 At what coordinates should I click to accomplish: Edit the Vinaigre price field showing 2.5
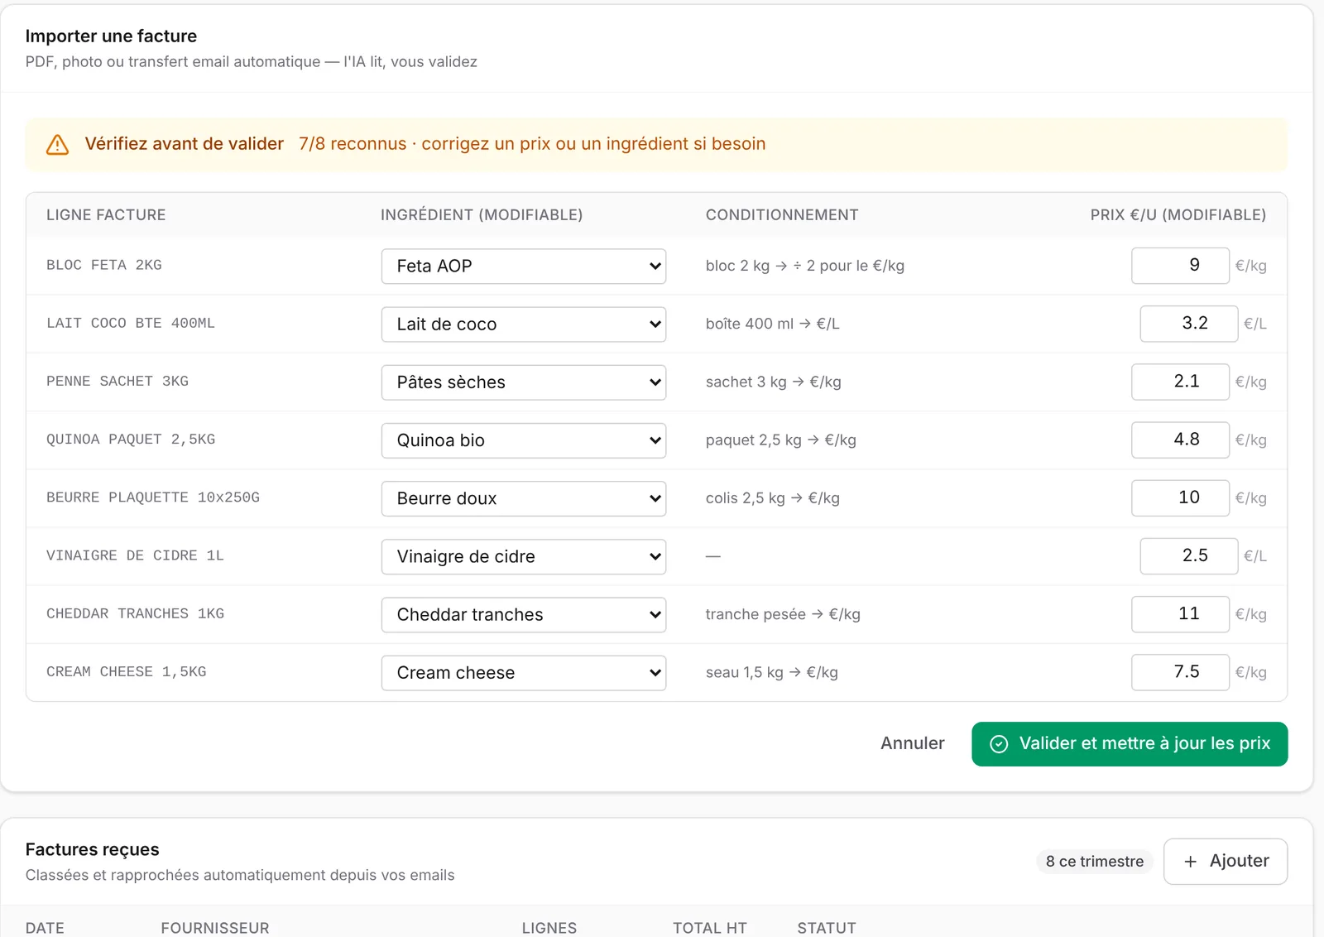pos(1188,555)
